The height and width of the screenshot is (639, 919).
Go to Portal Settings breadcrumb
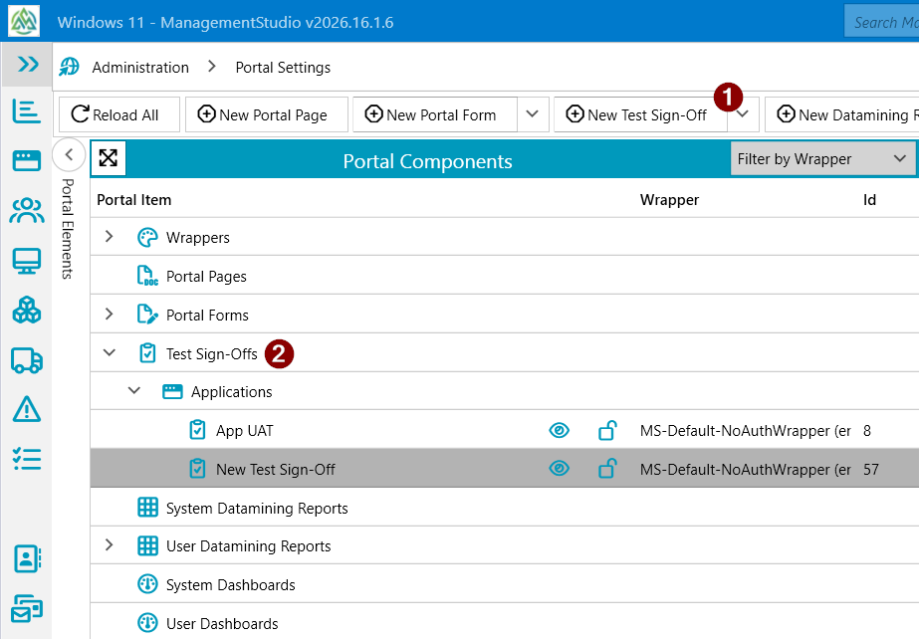tap(283, 68)
